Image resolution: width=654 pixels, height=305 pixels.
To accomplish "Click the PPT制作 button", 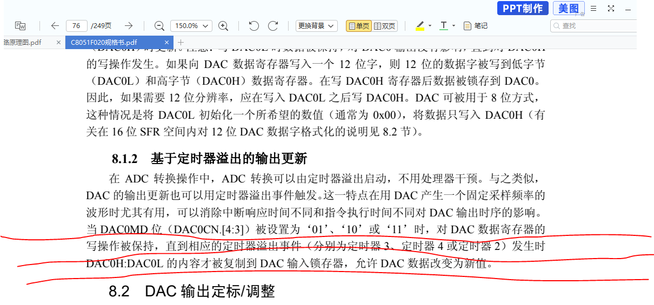I will [523, 8].
